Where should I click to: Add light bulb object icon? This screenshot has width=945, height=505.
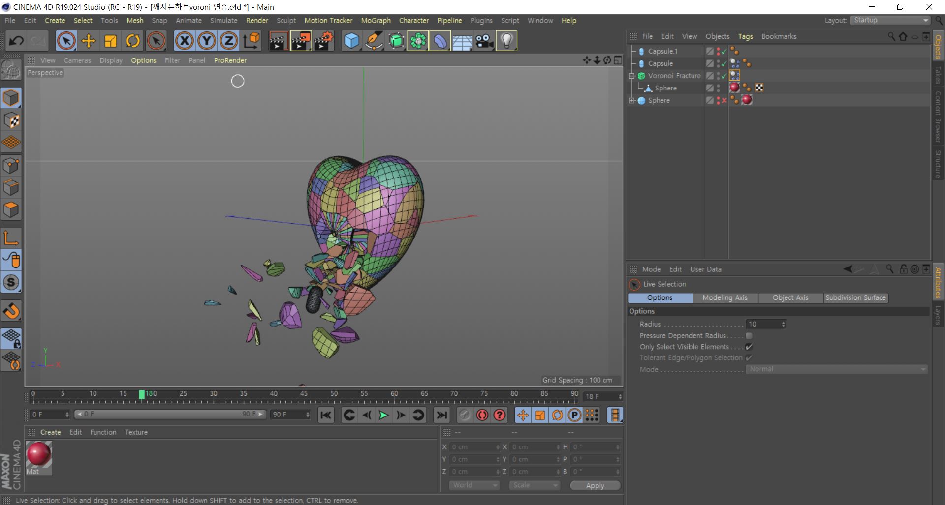506,41
